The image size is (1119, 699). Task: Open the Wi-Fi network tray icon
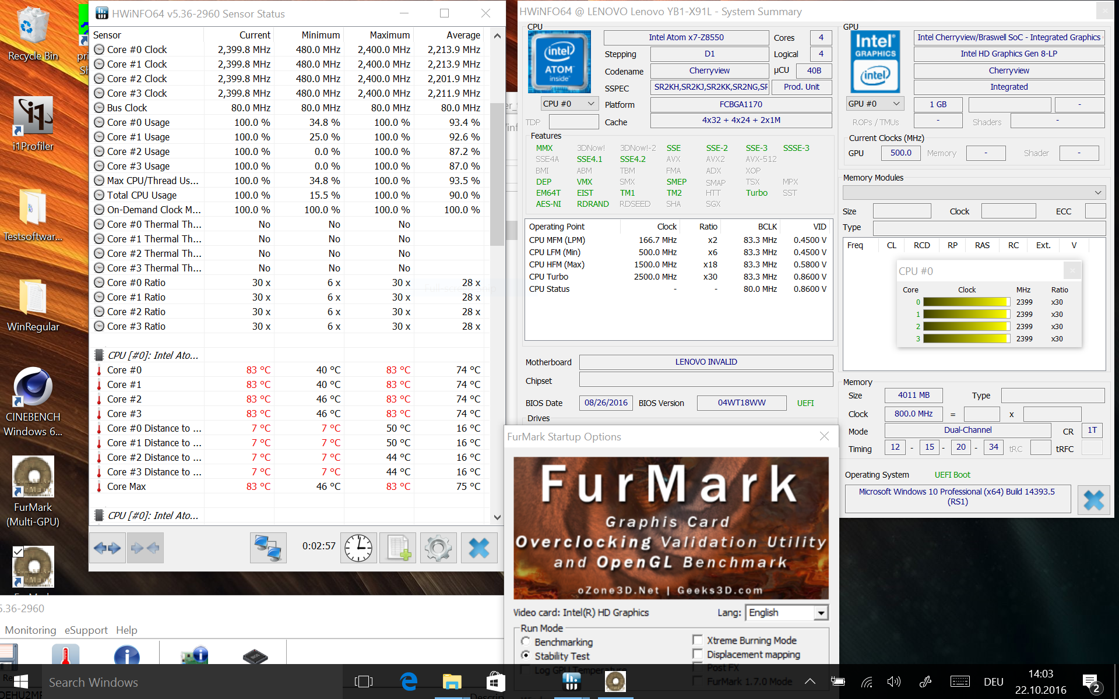coord(867,682)
